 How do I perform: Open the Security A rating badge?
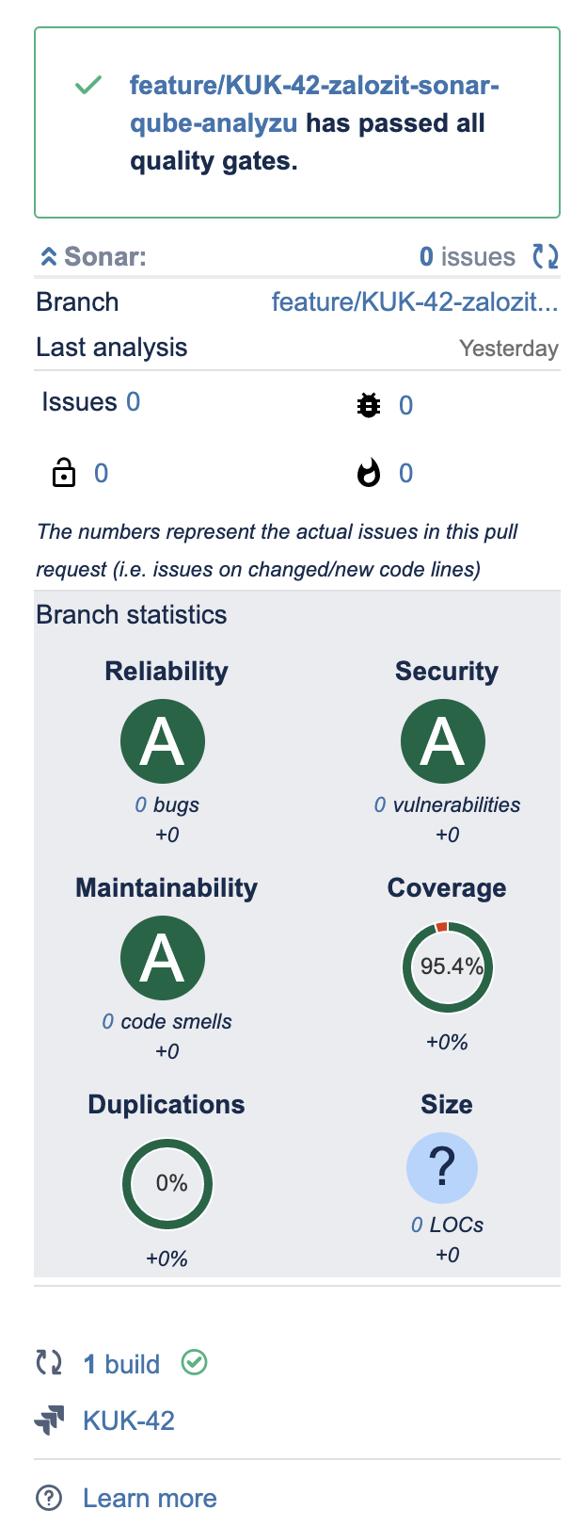[443, 741]
